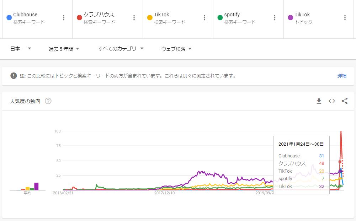Viewport: 356px width, 221px height.
Task: Click the blue Clubhouse color dot
Action: [9, 18]
